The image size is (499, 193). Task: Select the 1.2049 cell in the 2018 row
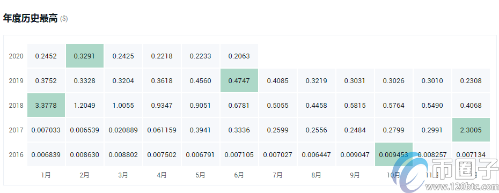[85, 105]
